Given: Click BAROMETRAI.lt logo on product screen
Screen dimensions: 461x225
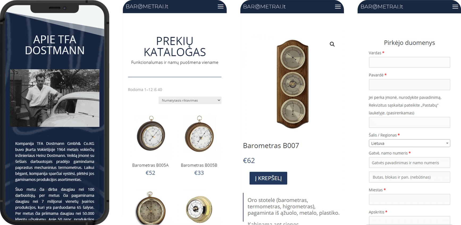Looking at the screenshot, I should [x=264, y=6].
